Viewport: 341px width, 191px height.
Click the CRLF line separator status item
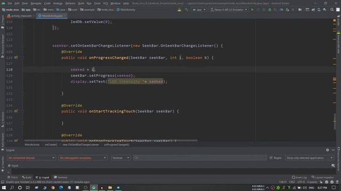coord(292,182)
